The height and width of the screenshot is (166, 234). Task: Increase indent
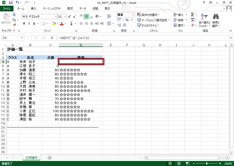(102, 24)
